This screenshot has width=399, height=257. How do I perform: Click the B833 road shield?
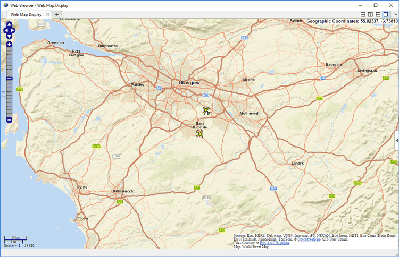tap(41, 24)
